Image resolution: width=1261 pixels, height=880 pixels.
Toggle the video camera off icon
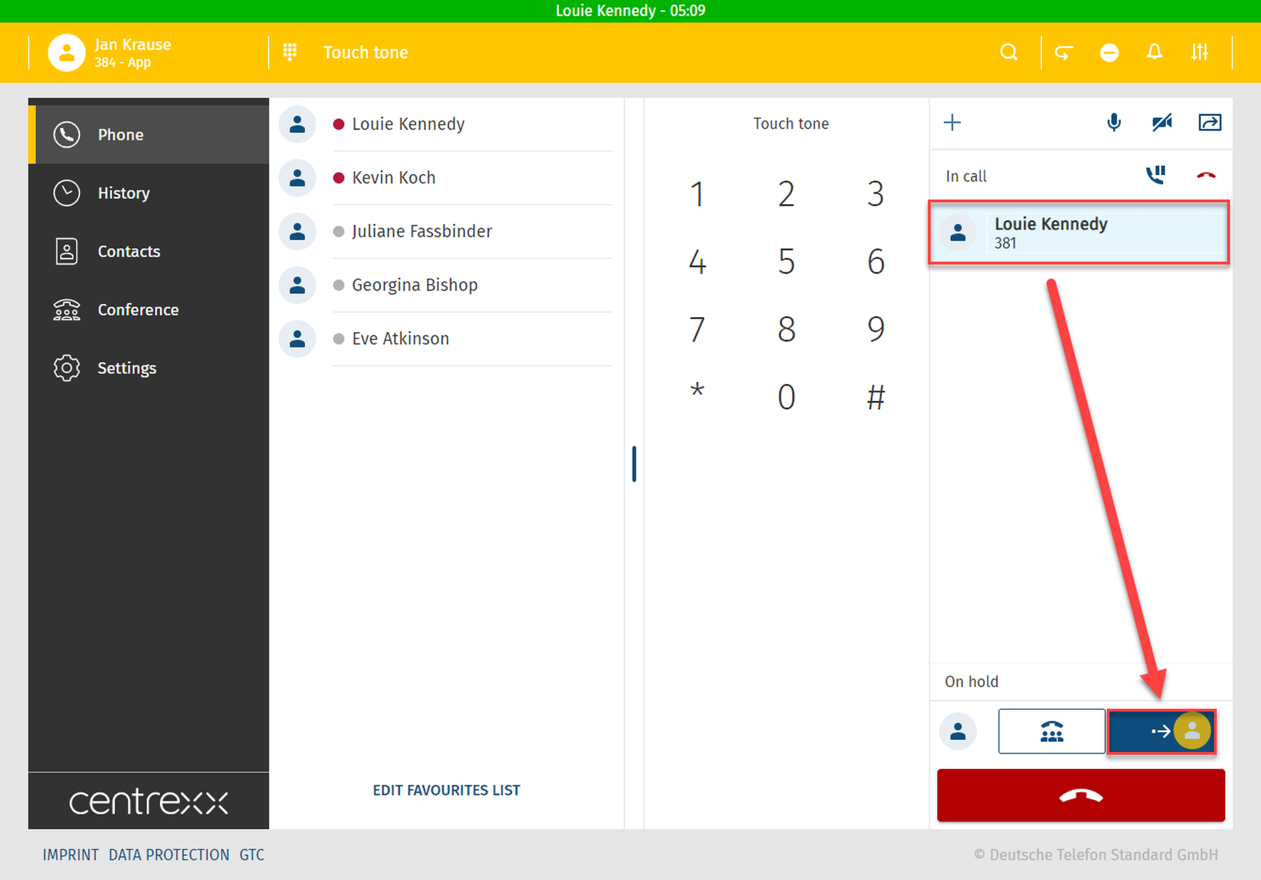click(1161, 122)
